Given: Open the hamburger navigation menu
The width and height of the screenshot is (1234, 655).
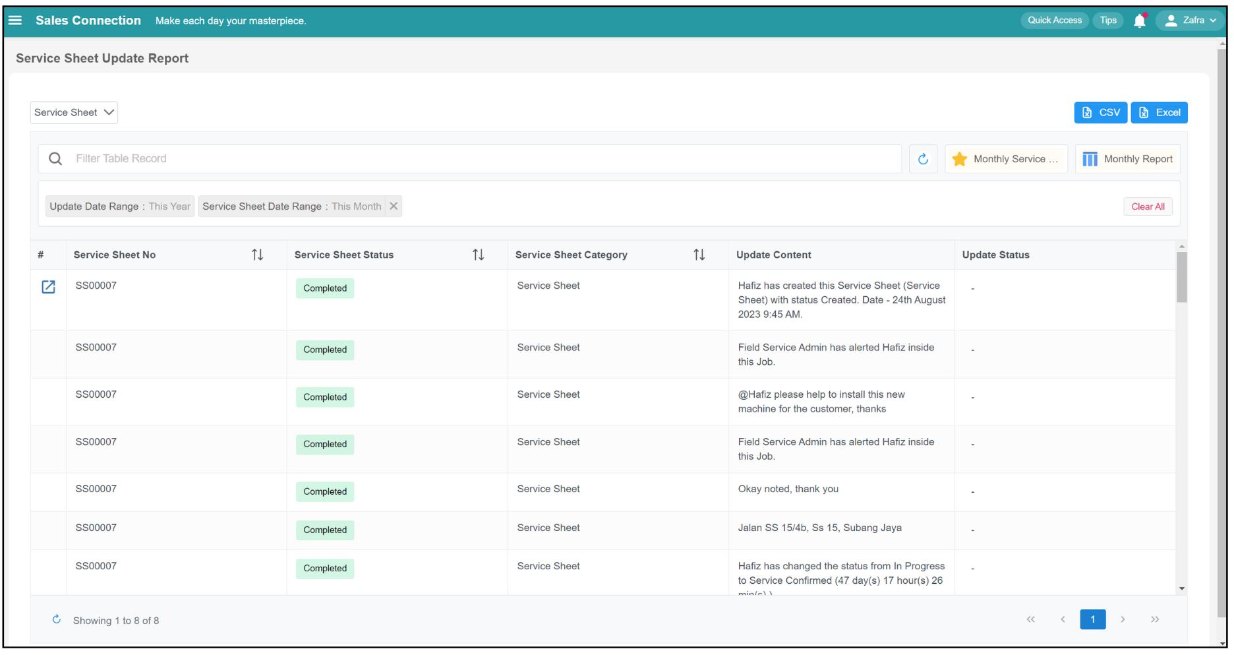Looking at the screenshot, I should point(15,20).
